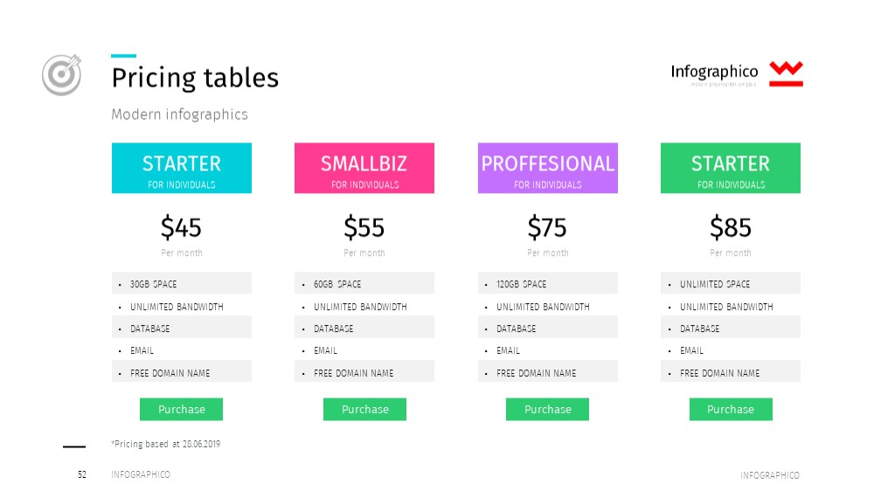Select the cyan STARTER plan header
This screenshot has height=491, width=874.
[182, 169]
